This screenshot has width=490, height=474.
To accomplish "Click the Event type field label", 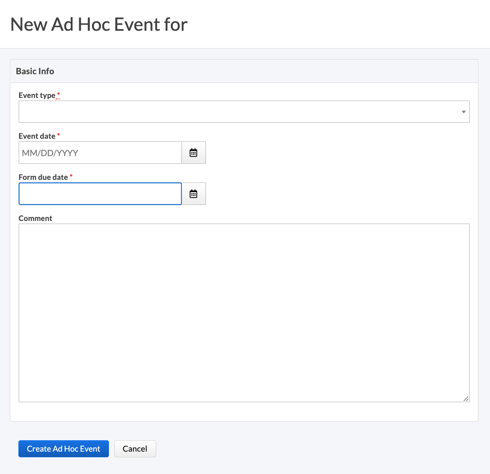I will tap(37, 96).
